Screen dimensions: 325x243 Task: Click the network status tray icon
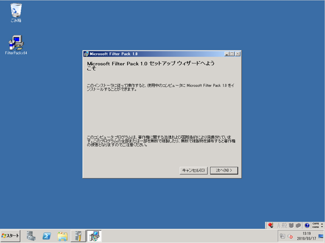pyautogui.click(x=282, y=236)
